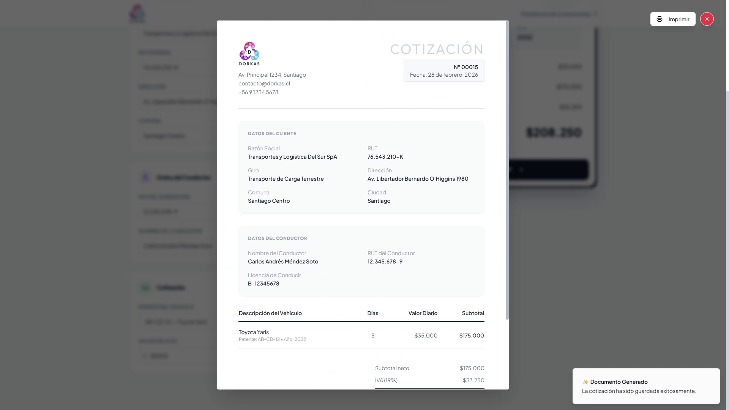Click the modal's vertical scrollbar thumb
Screen dimensions: 729x410
point(507,171)
